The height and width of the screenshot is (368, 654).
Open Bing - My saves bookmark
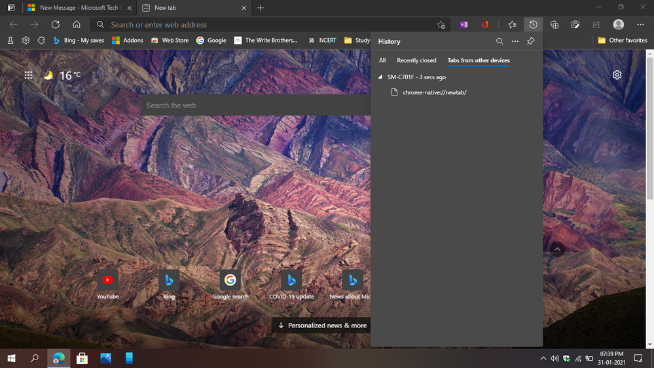(79, 41)
